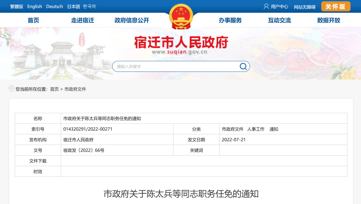Click the 发文日期 label cell
This screenshot has height=204, width=361.
click(197, 140)
